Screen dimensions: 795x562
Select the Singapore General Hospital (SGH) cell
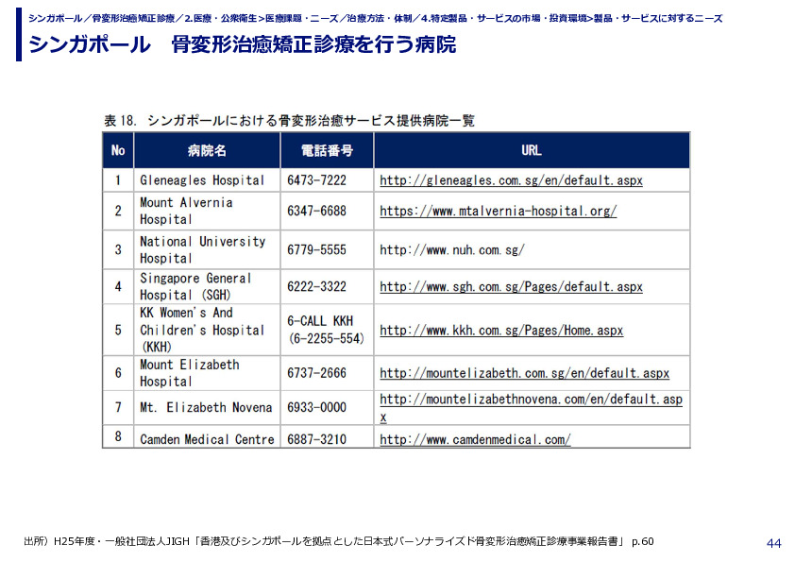207,286
